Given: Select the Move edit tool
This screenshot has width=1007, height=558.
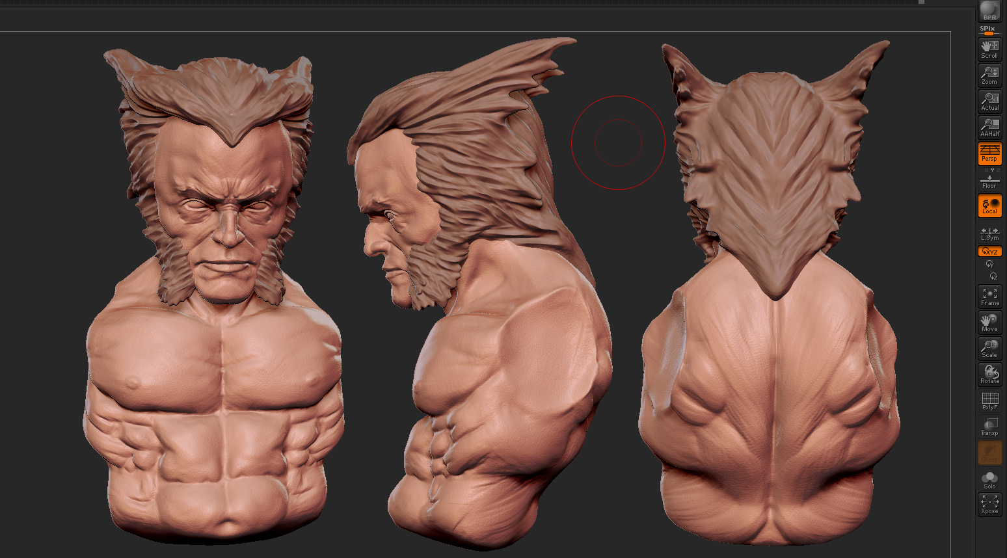Looking at the screenshot, I should (989, 323).
